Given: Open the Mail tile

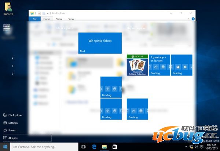Looking at the screenshot, I should pyautogui.click(x=100, y=43).
